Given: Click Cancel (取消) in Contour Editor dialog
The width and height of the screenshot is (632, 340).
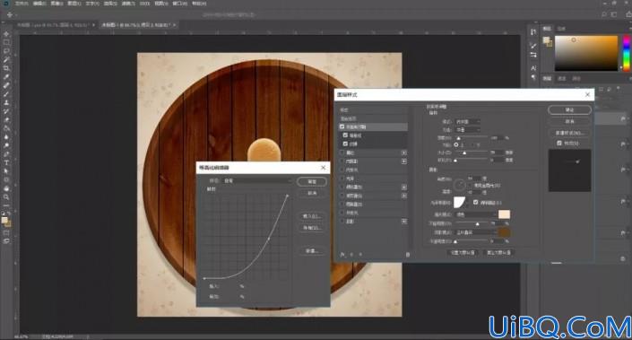Looking at the screenshot, I should coord(312,193).
